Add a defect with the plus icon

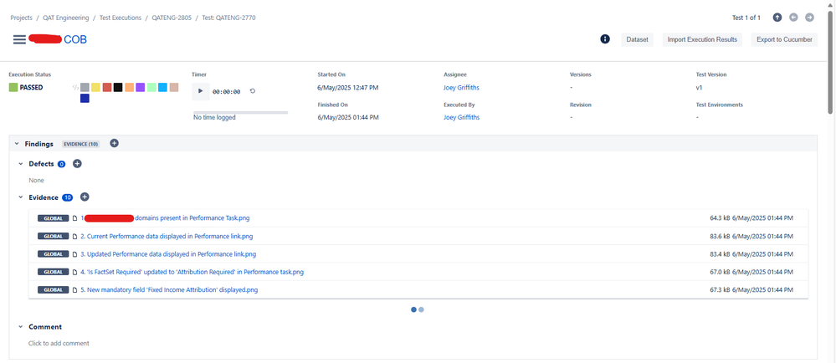click(77, 164)
